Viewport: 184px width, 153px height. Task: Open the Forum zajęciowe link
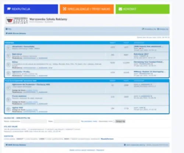[19, 96]
